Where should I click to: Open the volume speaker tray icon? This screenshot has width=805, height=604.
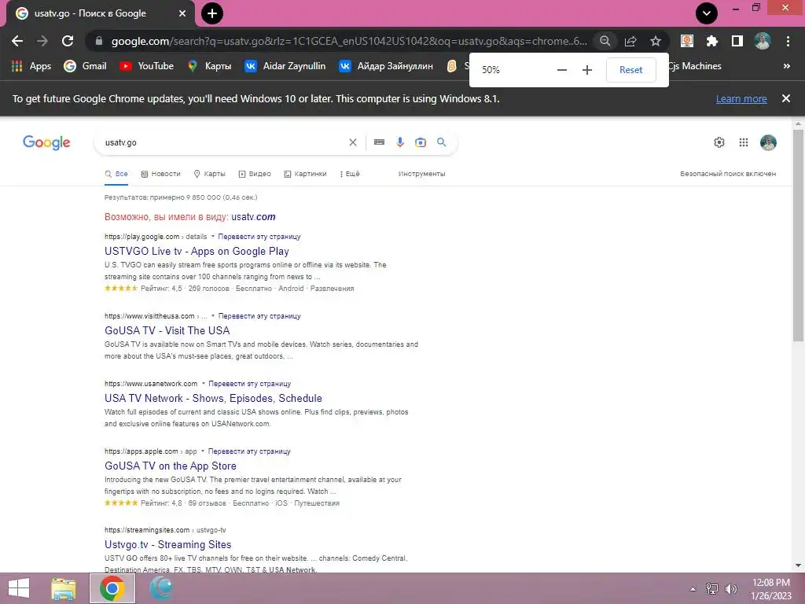(730, 588)
